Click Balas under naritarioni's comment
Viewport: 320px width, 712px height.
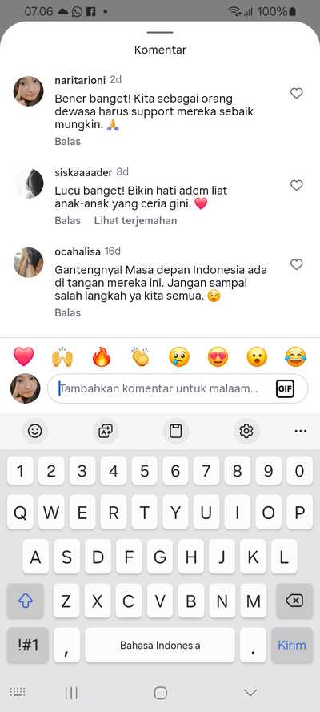(x=67, y=142)
